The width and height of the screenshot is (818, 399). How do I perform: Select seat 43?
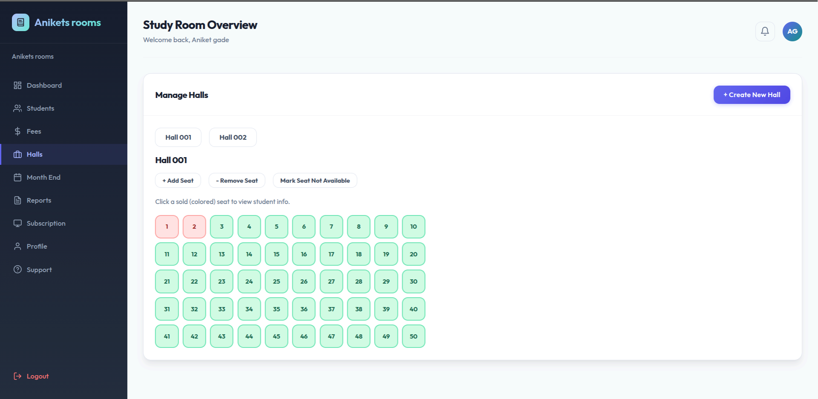coord(222,336)
